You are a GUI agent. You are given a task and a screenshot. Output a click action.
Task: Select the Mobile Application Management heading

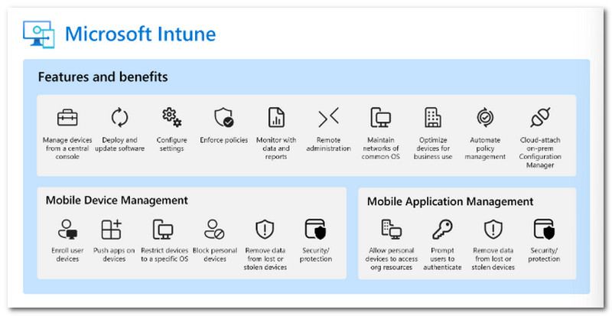click(x=450, y=202)
